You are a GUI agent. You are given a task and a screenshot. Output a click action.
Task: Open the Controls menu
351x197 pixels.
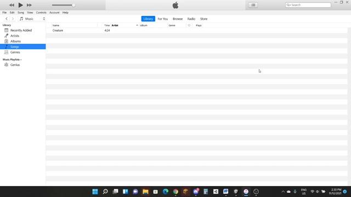click(x=41, y=13)
